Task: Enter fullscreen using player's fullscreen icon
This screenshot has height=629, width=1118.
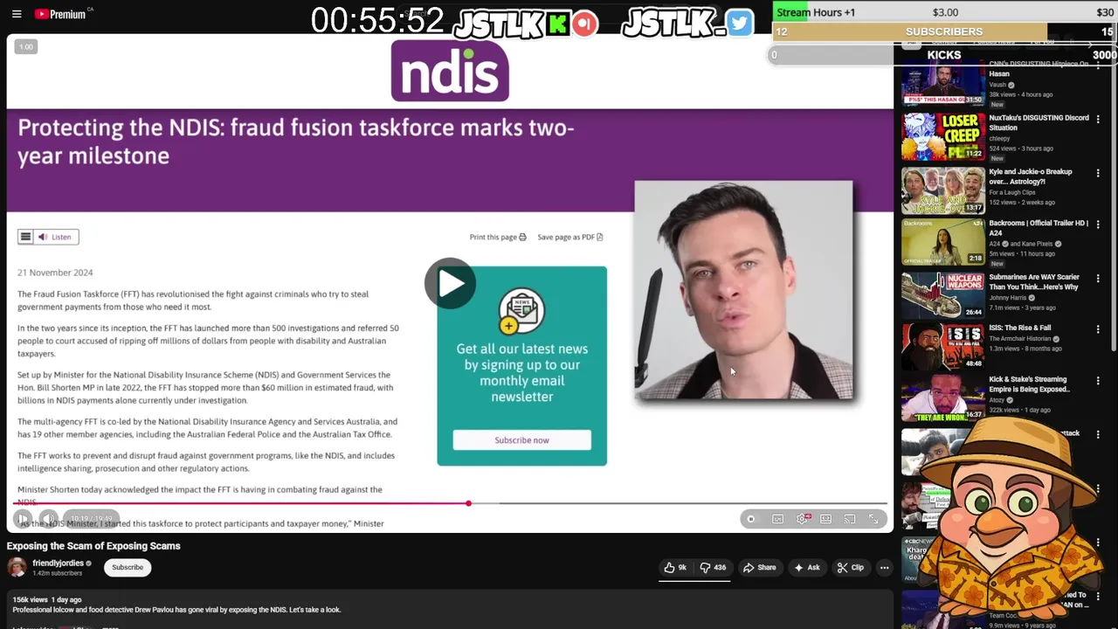Action: (873, 519)
